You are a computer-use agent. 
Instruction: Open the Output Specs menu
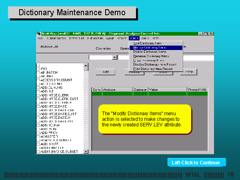56,38
